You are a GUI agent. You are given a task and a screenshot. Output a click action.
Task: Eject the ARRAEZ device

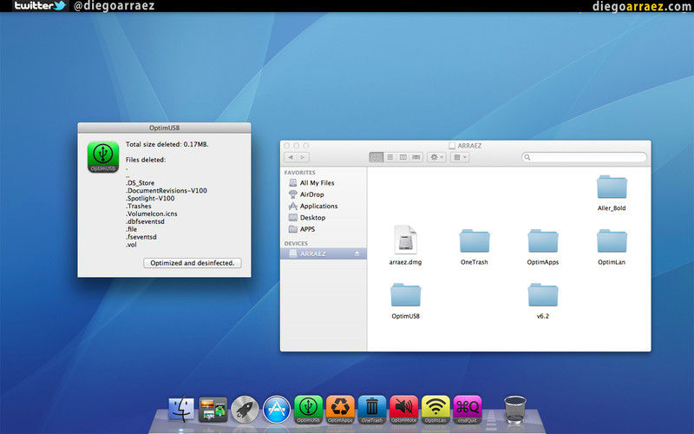point(357,253)
